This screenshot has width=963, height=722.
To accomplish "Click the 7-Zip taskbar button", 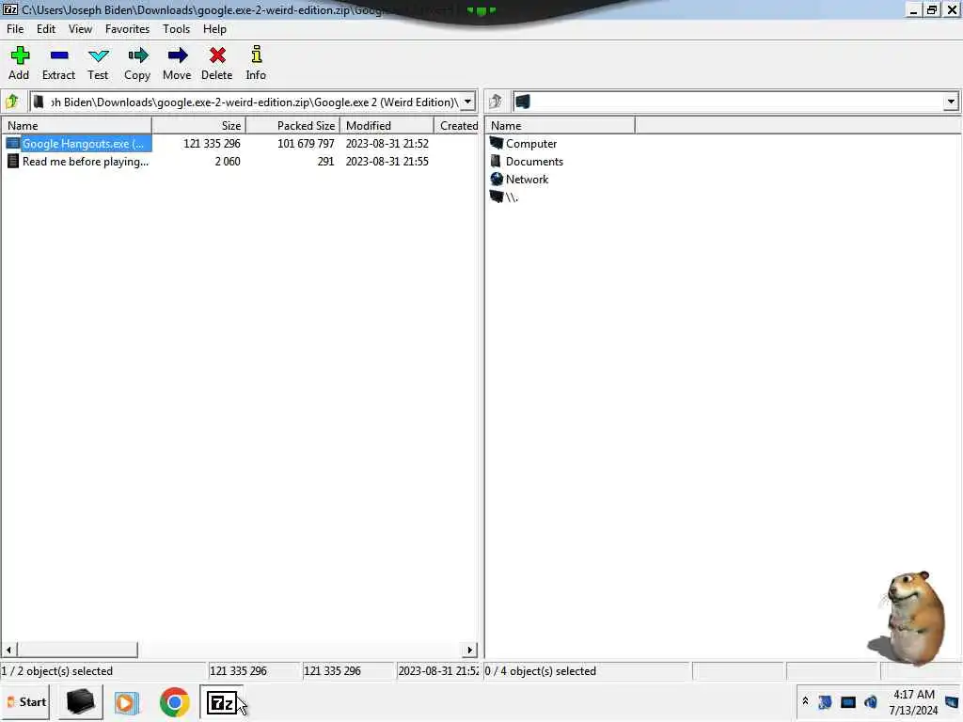I will (x=222, y=701).
